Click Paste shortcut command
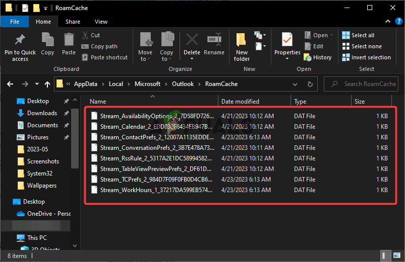This screenshot has width=405, height=262. (x=104, y=57)
